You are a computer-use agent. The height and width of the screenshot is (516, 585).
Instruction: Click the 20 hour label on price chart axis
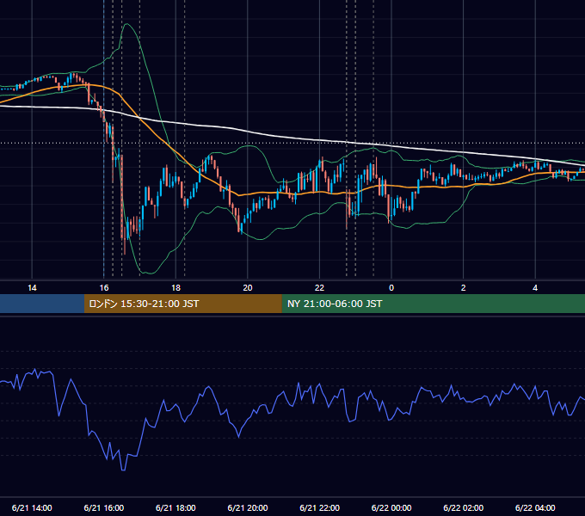248,288
